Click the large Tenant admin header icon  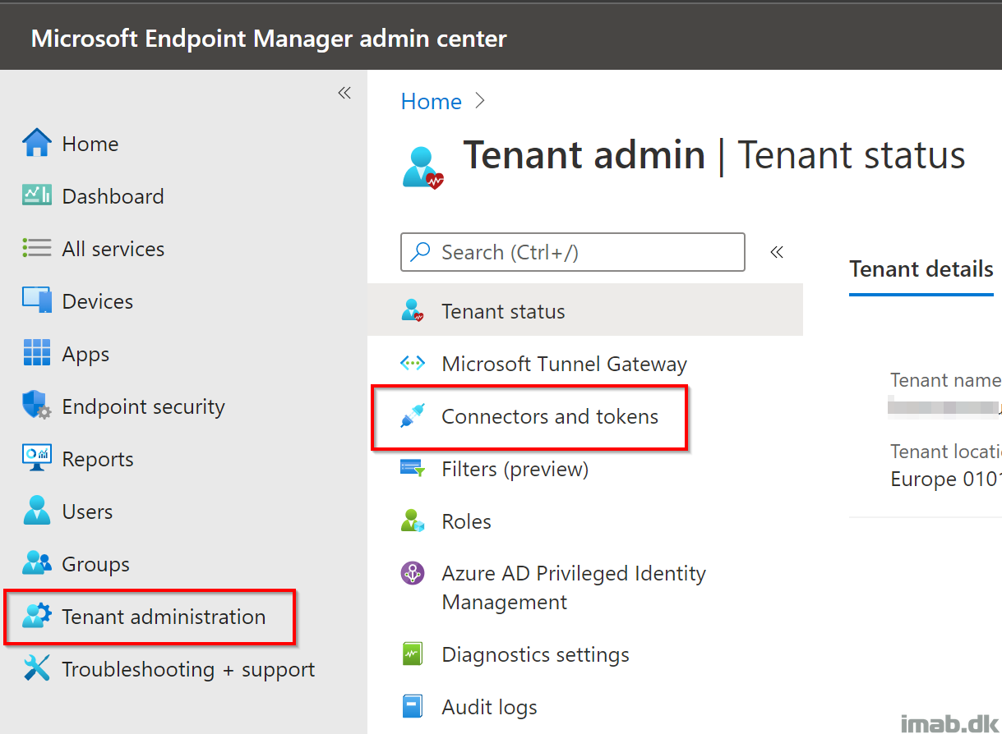423,167
